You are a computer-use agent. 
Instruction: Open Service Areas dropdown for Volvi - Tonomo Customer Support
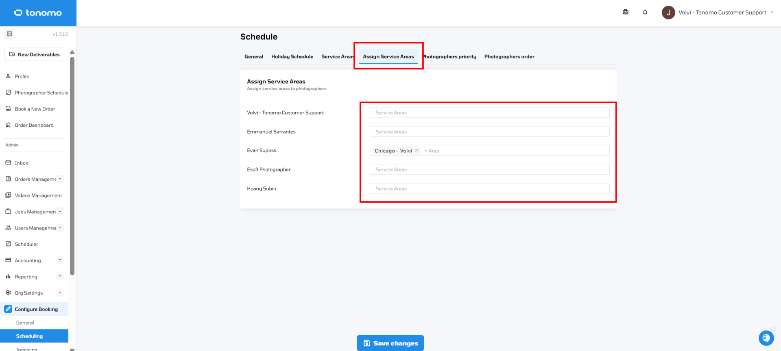(489, 113)
